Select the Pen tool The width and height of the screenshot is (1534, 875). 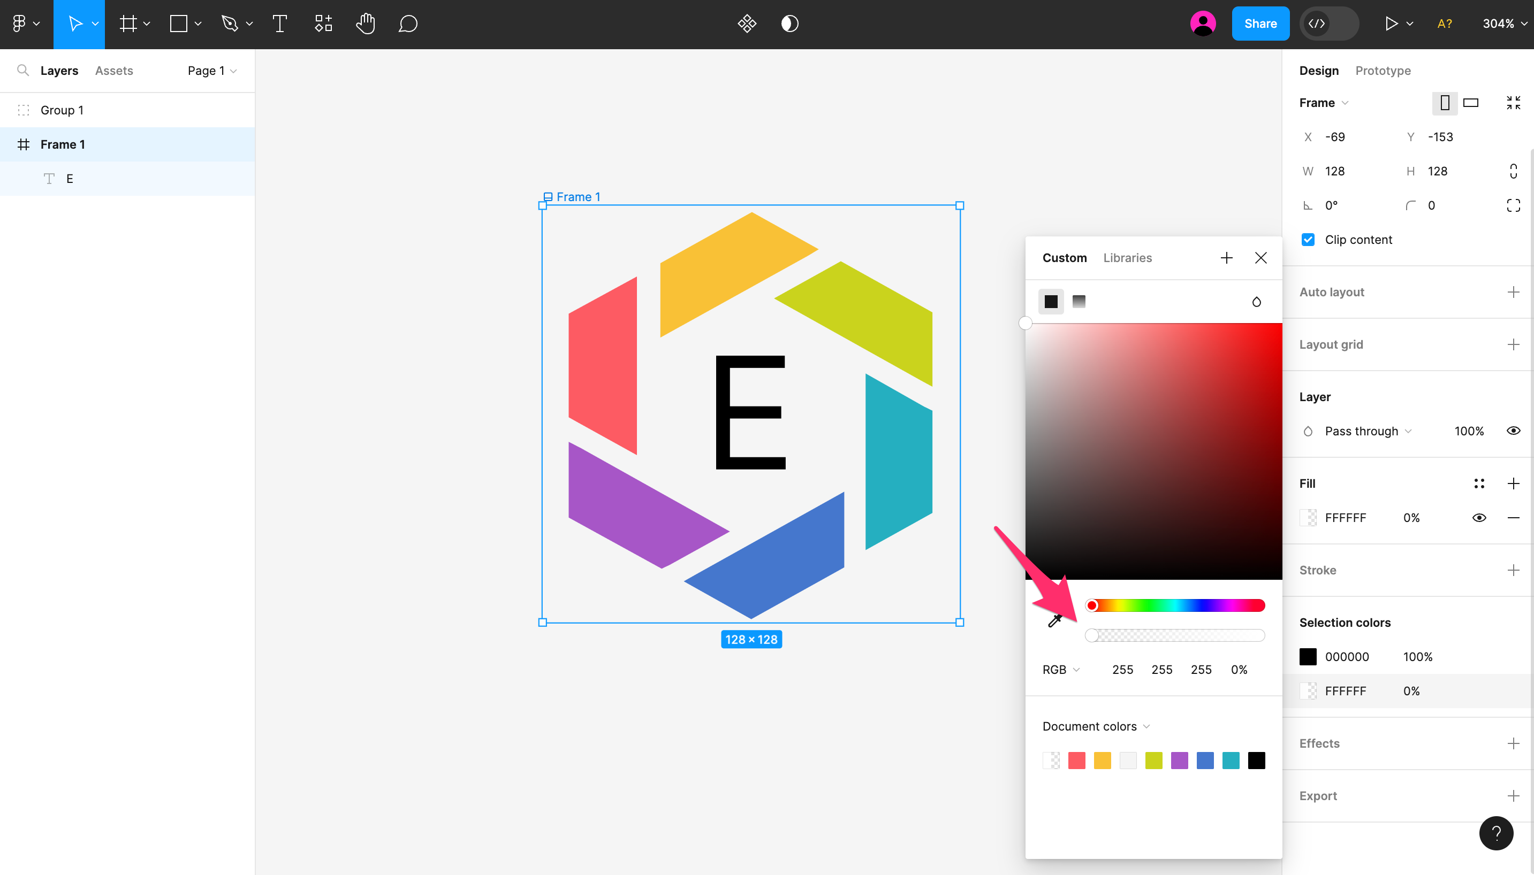[x=231, y=24]
